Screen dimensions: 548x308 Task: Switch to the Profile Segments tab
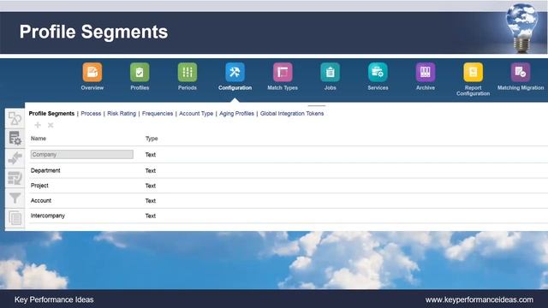pos(51,114)
